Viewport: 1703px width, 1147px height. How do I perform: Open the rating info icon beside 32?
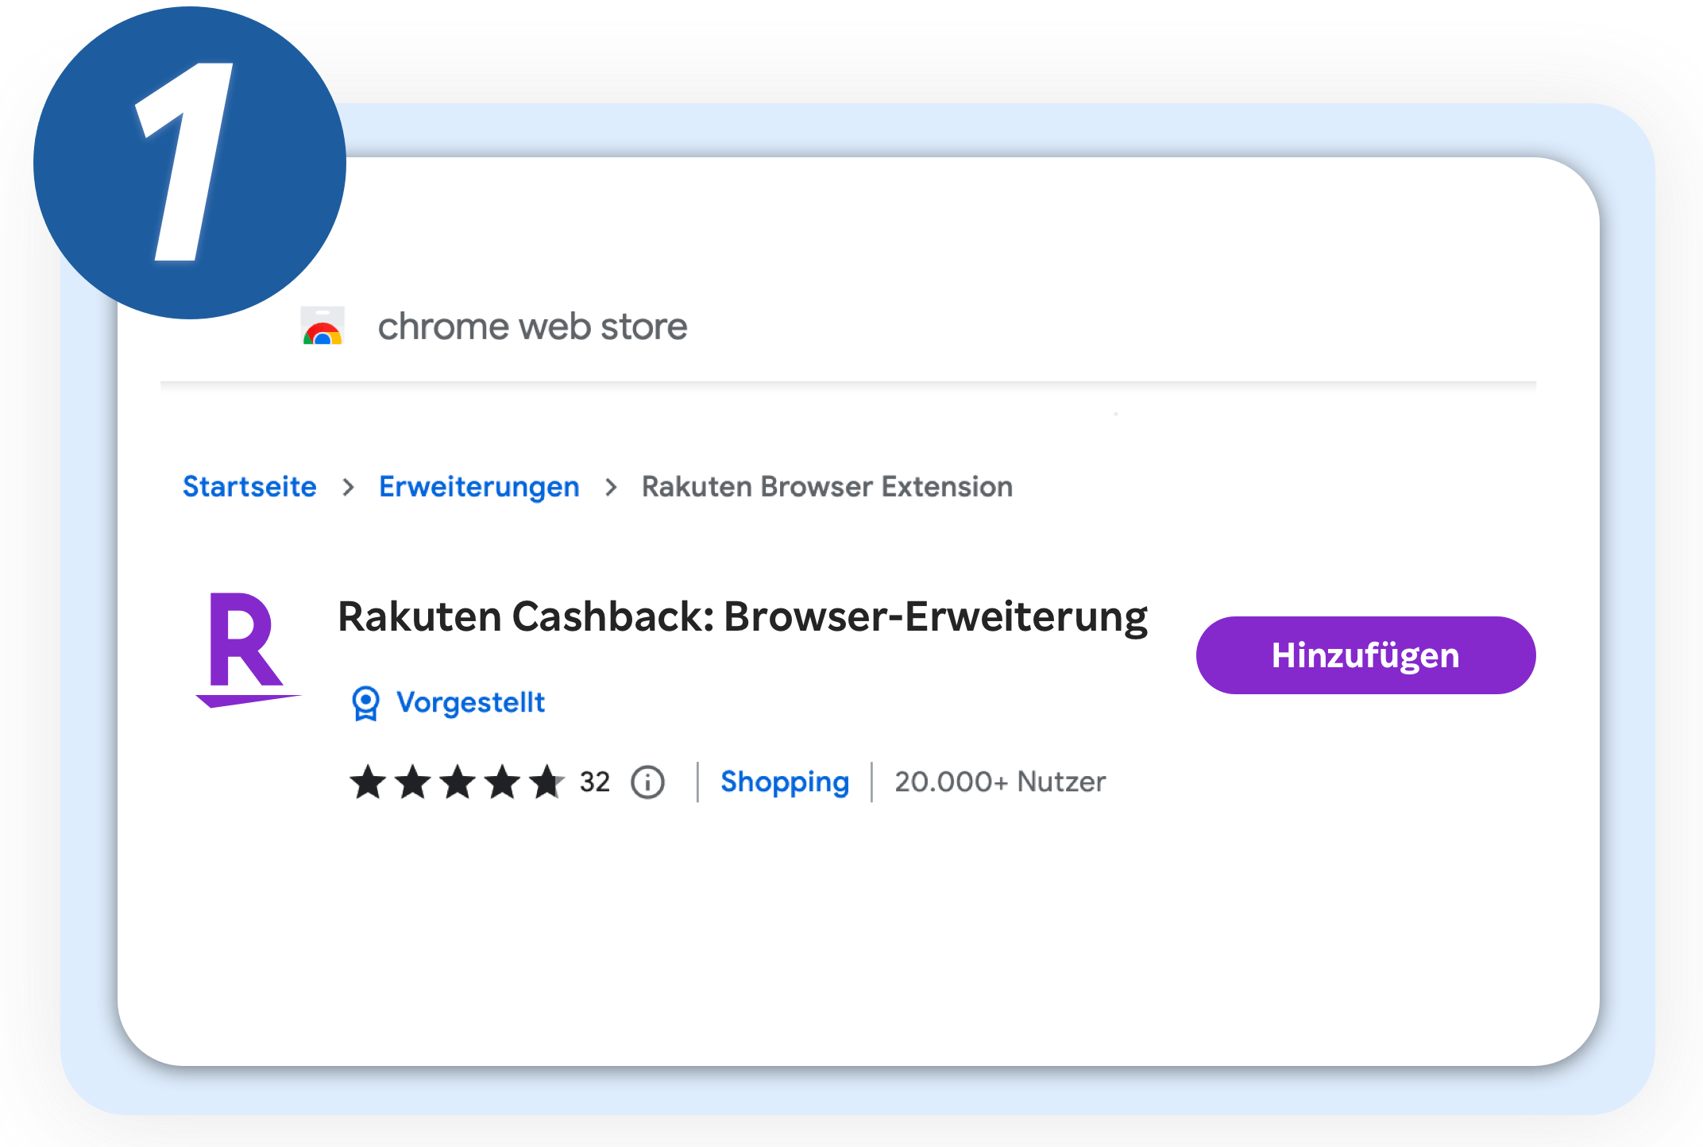click(647, 782)
